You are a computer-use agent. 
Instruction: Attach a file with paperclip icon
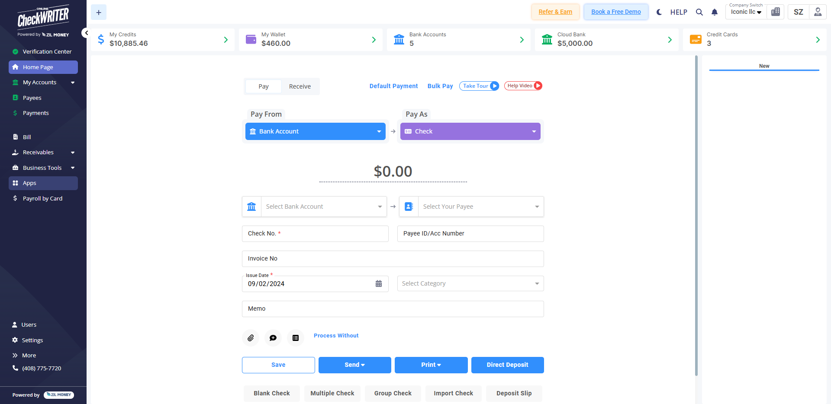(251, 338)
